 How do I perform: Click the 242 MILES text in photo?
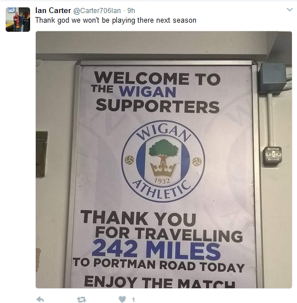point(156,251)
